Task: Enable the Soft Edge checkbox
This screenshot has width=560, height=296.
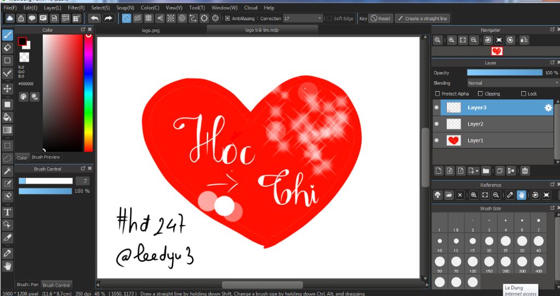Action: point(330,19)
